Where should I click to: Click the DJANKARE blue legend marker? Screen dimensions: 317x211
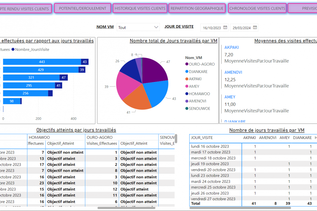[x=187, y=71]
